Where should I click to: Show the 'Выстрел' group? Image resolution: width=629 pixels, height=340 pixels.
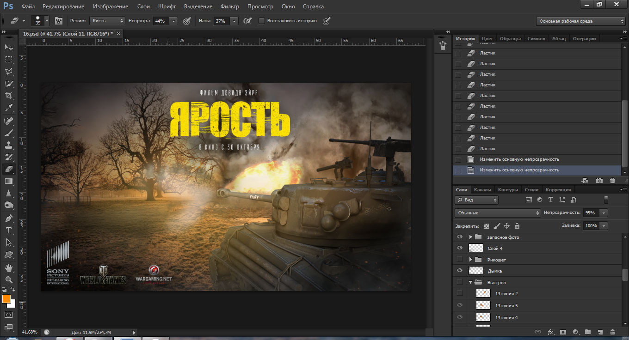click(459, 282)
